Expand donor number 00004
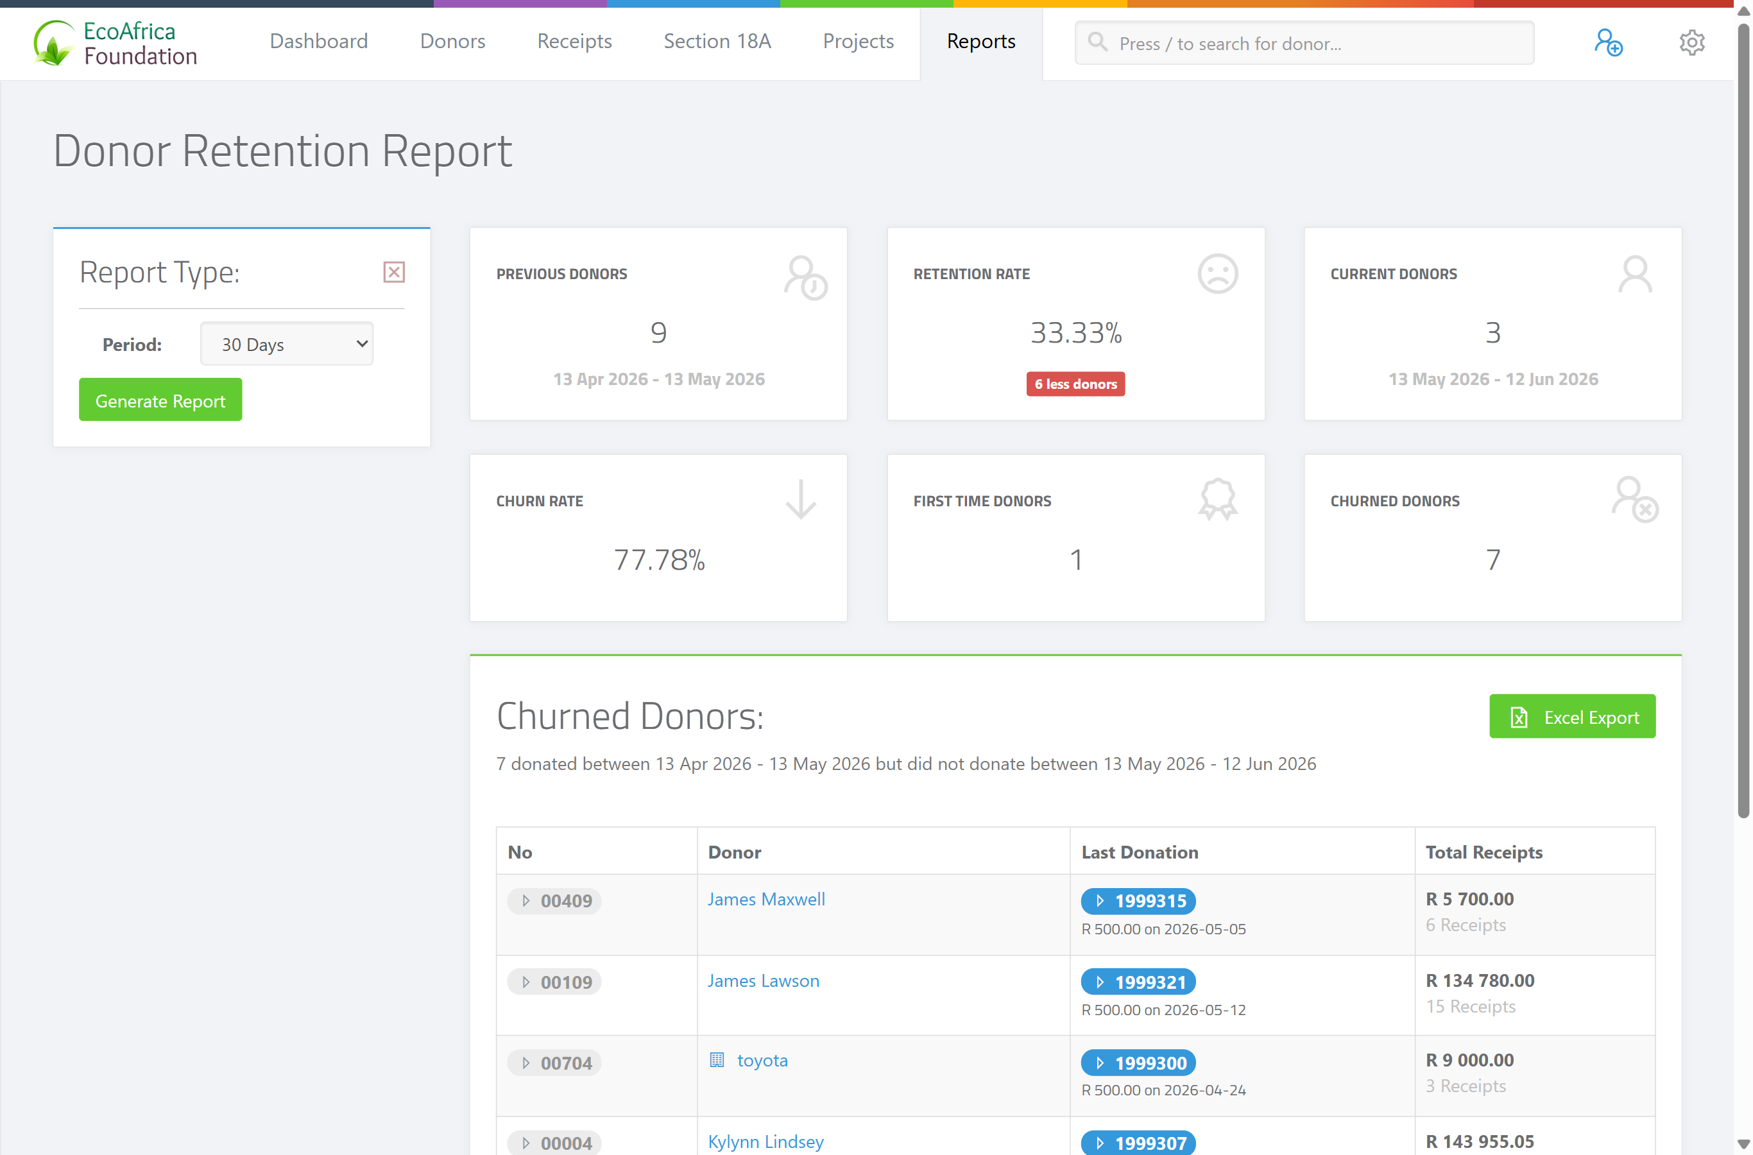 pos(554,1143)
